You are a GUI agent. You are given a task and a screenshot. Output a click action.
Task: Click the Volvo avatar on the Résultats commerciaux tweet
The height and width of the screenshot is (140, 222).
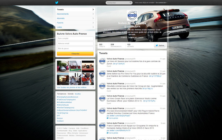pos(102,86)
